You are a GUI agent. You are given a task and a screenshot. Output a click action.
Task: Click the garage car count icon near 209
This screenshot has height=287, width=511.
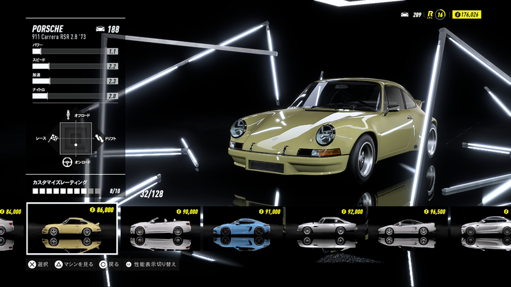click(404, 15)
